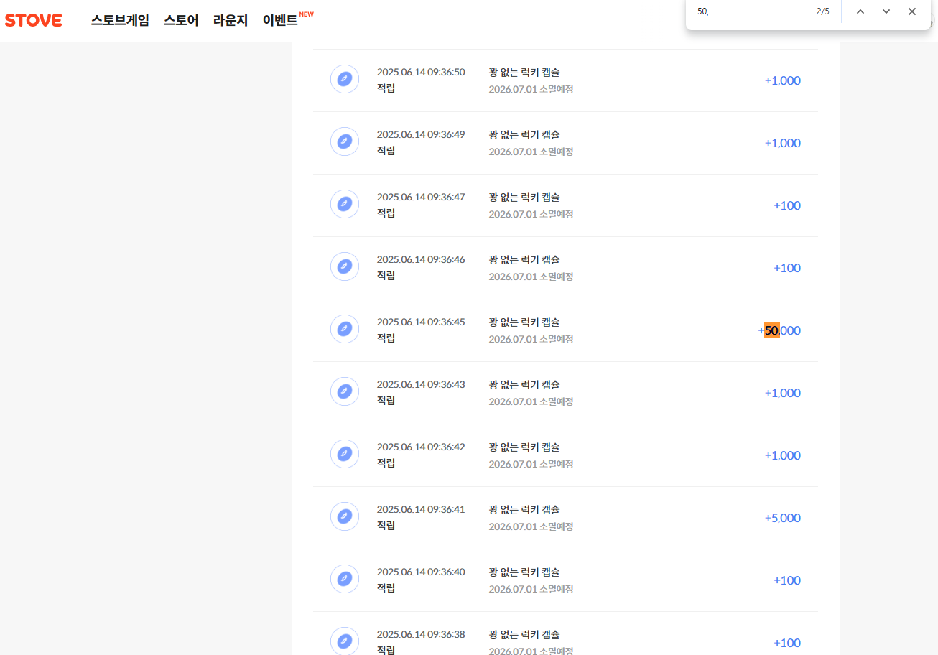Click 적립 label in 09:36:41 row

[386, 525]
